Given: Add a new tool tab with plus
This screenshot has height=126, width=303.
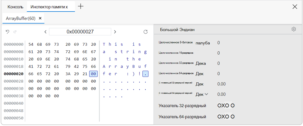Looking at the screenshot, I should click(81, 6).
